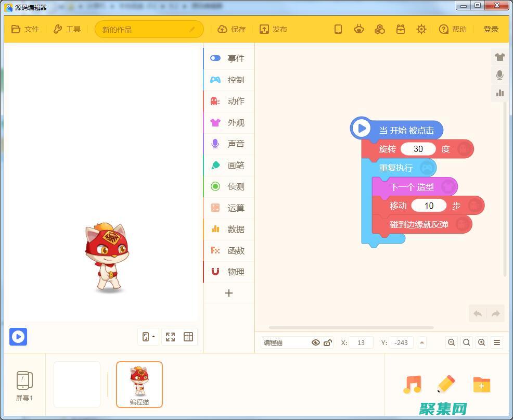Click the add extension plus icon
This screenshot has height=420, width=513.
(229, 293)
